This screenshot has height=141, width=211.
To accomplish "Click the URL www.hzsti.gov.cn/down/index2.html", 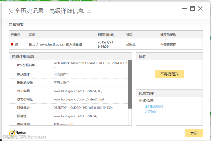I will point(79,99).
